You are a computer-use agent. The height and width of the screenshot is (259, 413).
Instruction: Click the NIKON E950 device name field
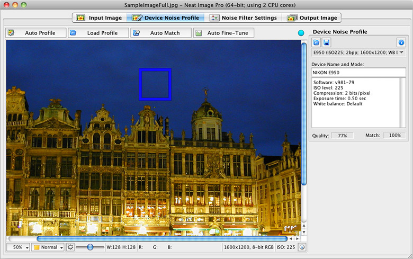(x=358, y=73)
